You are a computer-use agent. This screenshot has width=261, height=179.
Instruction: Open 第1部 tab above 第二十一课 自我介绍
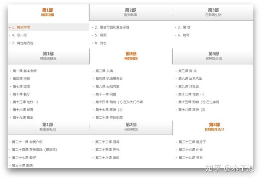pyautogui.click(x=48, y=127)
